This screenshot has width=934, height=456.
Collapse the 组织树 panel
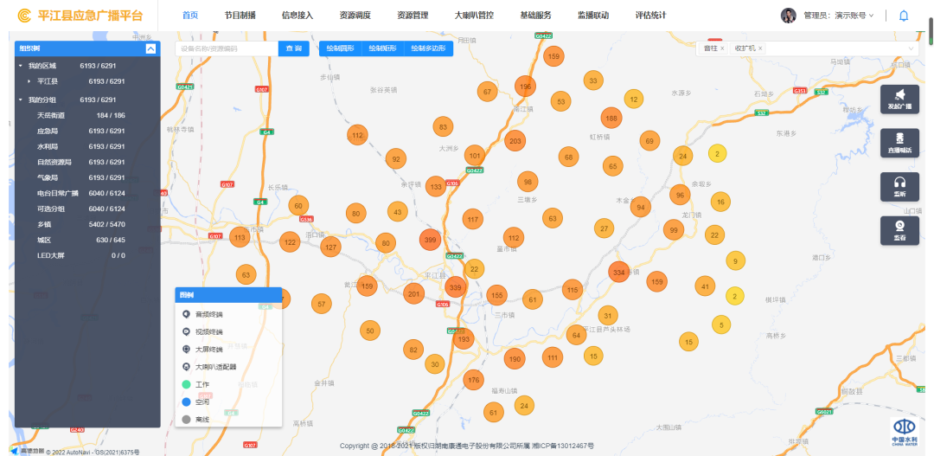(150, 48)
